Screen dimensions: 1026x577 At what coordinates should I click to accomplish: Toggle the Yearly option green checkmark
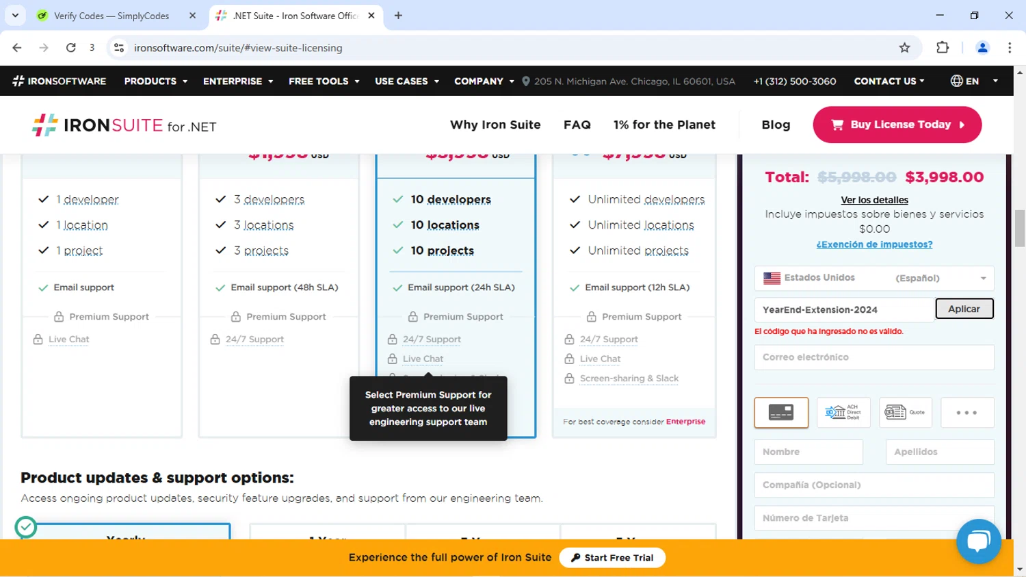[26, 527]
